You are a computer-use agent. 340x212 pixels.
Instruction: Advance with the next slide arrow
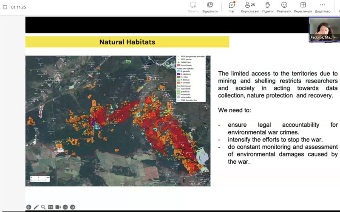pyautogui.click(x=72, y=207)
